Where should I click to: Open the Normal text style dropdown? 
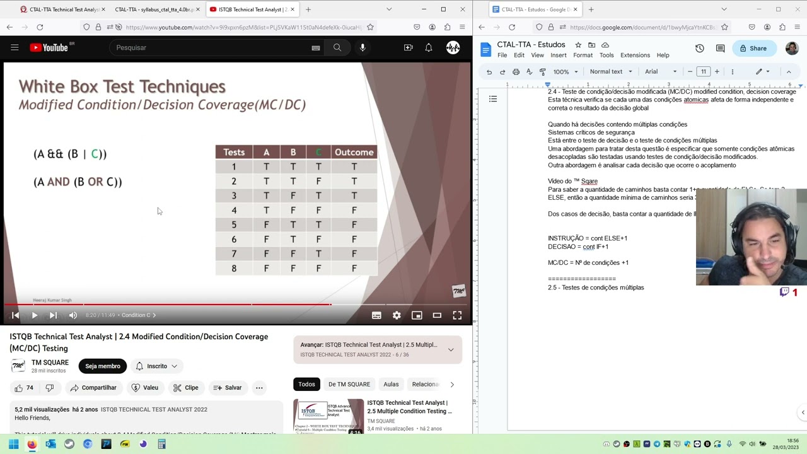coord(610,72)
